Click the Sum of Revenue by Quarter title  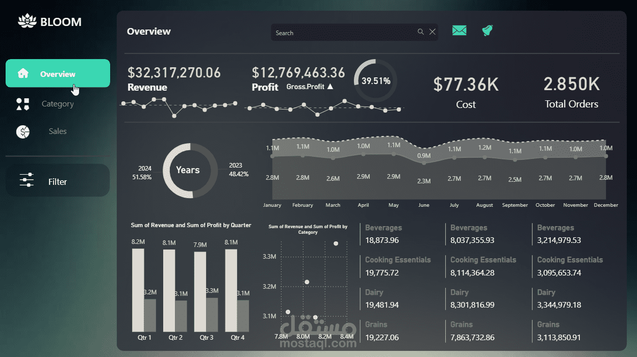coord(191,225)
